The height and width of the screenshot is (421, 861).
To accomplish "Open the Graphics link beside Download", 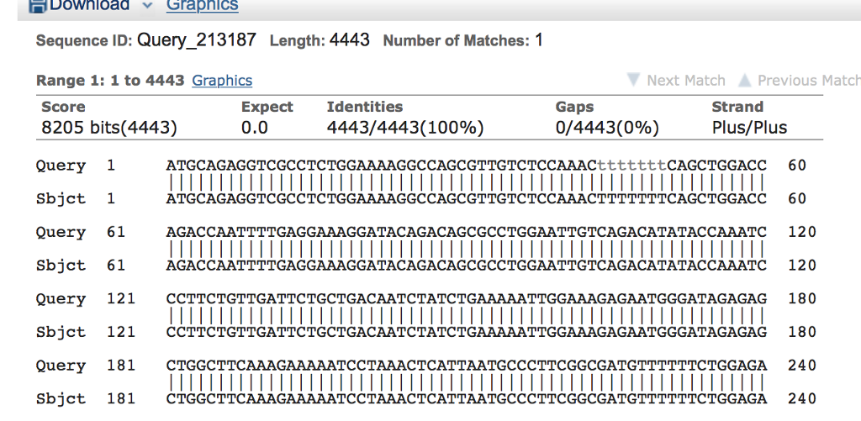I will pyautogui.click(x=202, y=6).
